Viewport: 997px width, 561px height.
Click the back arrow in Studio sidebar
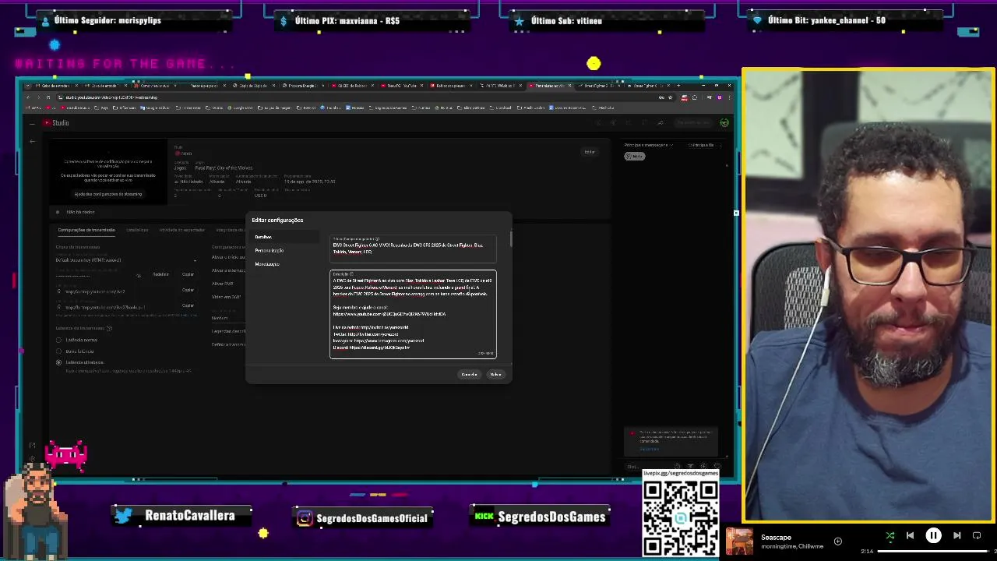point(32,142)
